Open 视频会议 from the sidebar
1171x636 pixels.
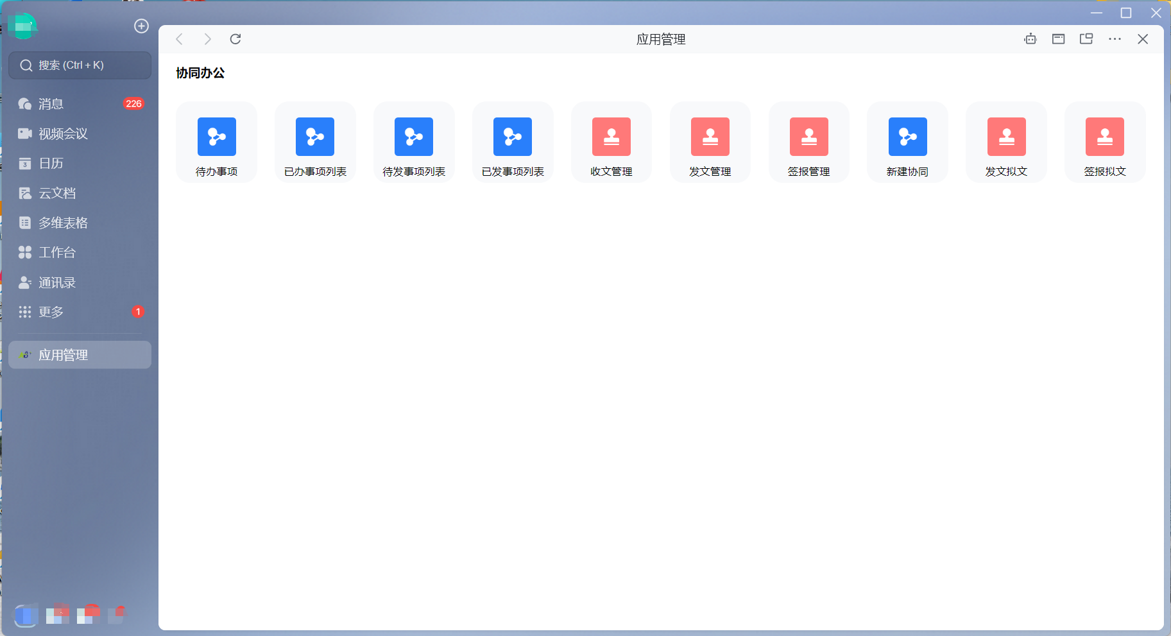[80, 133]
